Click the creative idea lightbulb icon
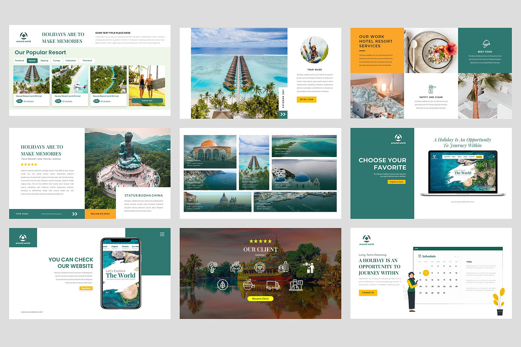Image resolution: width=521 pixels, height=347 pixels. (x=212, y=267)
